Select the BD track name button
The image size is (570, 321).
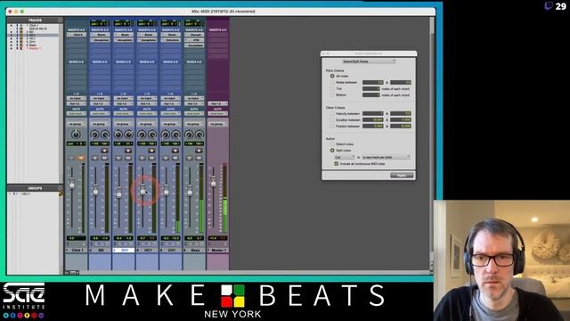(100, 251)
